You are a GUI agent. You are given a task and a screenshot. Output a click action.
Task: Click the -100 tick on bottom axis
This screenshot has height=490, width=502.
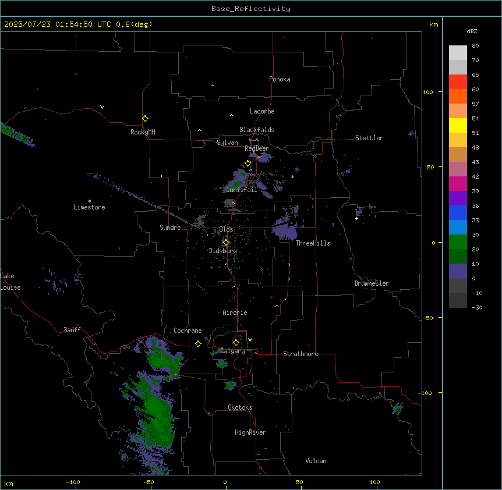pos(73,482)
